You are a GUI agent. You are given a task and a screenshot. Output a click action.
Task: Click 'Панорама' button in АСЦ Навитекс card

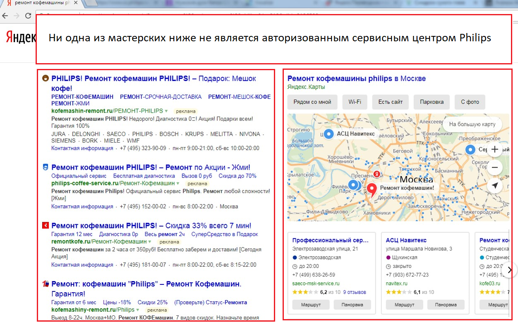point(446,305)
